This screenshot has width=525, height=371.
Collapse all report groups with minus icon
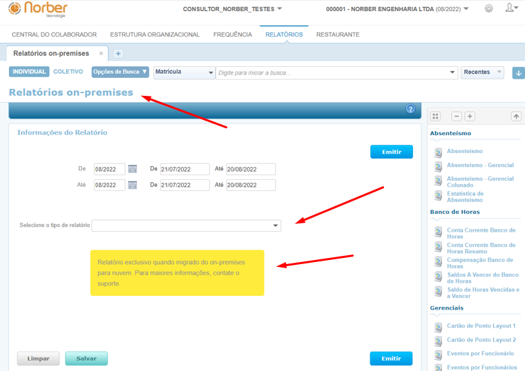point(456,117)
